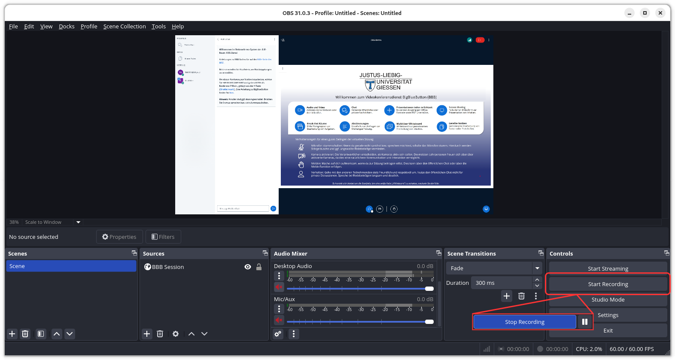The height and width of the screenshot is (360, 675).
Task: Move source down arrow in Sources dock
Action: click(204, 334)
